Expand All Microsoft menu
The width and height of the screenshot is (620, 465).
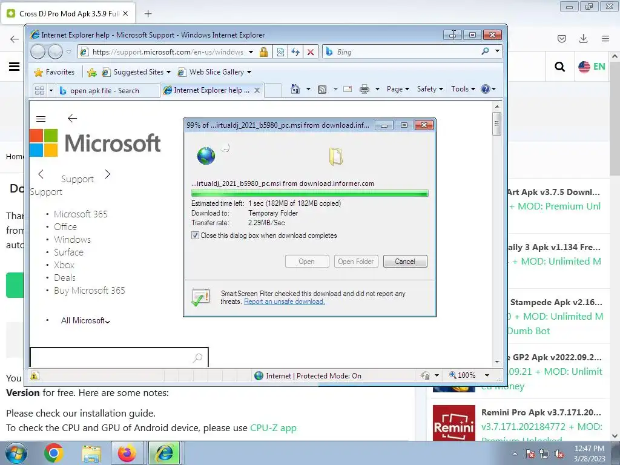(x=85, y=321)
